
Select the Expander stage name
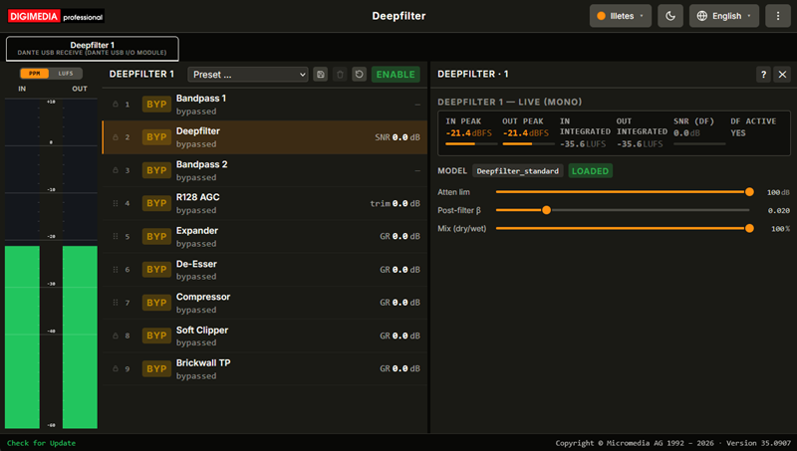pos(196,231)
